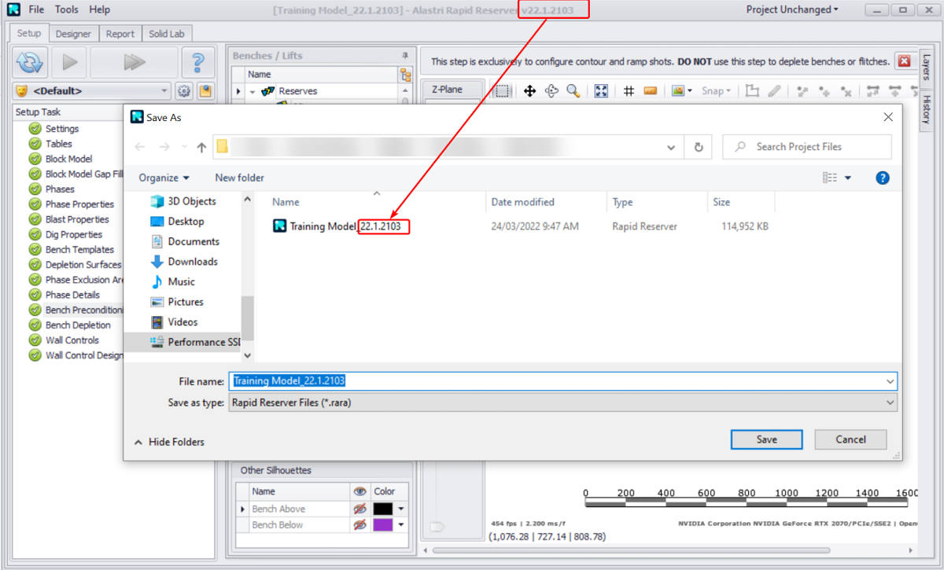Collapse the folder pane with Hide Folders
The image size is (944, 570).
coord(169,442)
